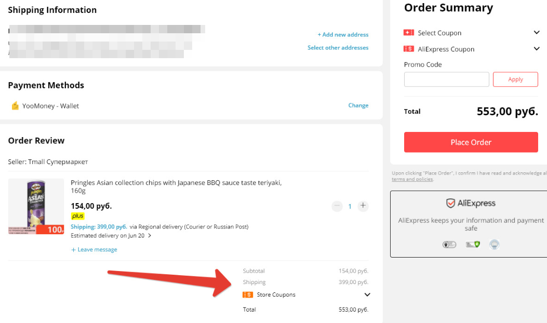Click Apply next to promo code

click(x=515, y=79)
